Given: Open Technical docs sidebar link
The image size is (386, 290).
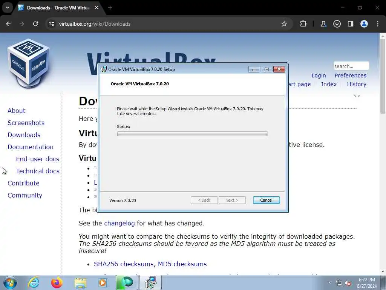Looking at the screenshot, I should coord(38,171).
